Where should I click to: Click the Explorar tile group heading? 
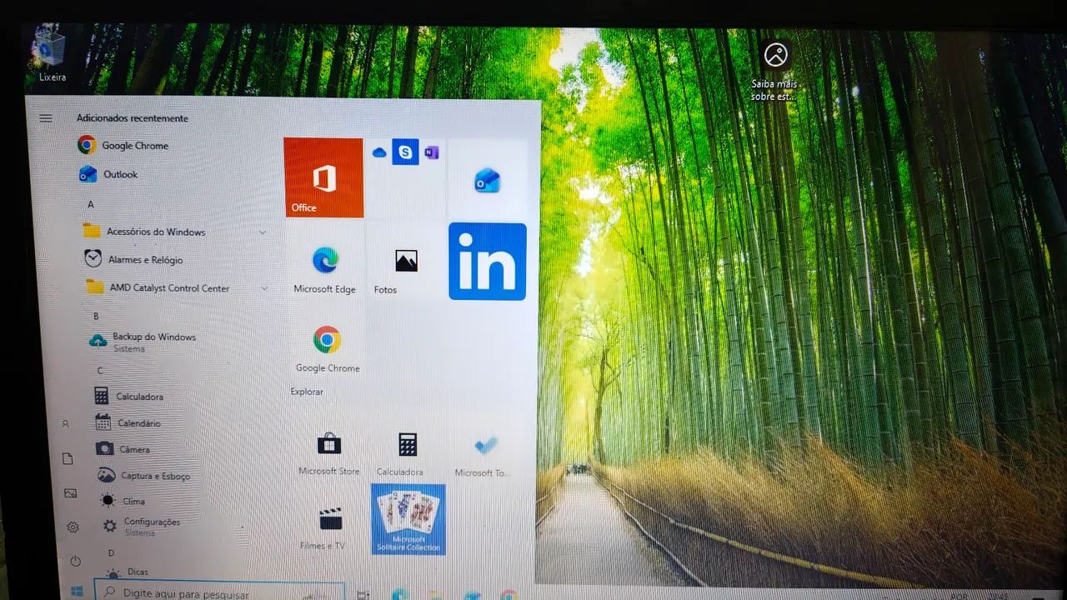(307, 392)
